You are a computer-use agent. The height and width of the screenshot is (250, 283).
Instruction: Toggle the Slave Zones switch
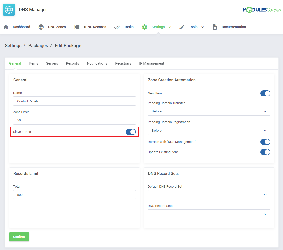click(x=131, y=132)
